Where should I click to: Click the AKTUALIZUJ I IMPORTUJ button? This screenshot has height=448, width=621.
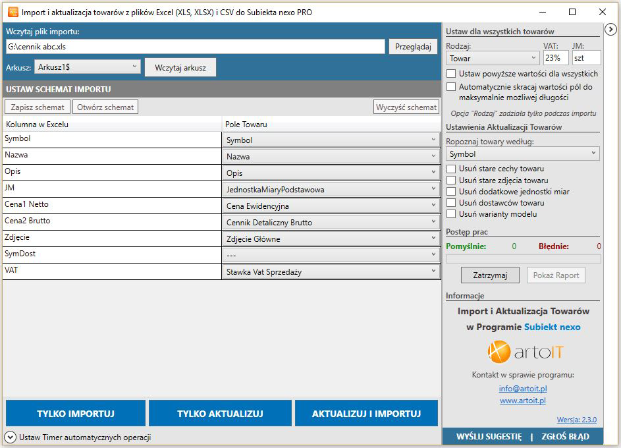coord(366,414)
